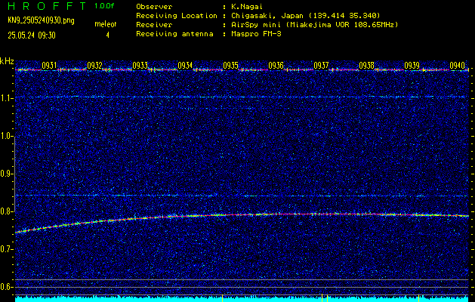Image resolution: width=475 pixels, height=302 pixels.
Task: Click the Receiving antenna label
Action: tap(174, 34)
